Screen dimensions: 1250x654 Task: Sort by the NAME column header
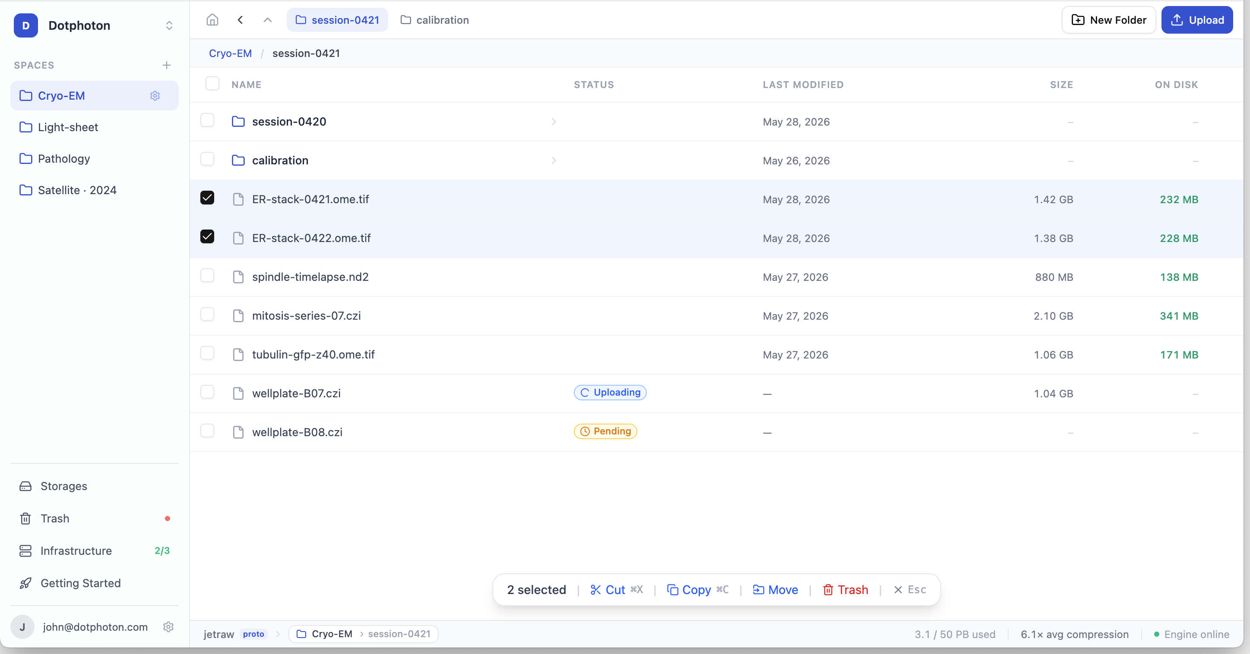coord(247,85)
